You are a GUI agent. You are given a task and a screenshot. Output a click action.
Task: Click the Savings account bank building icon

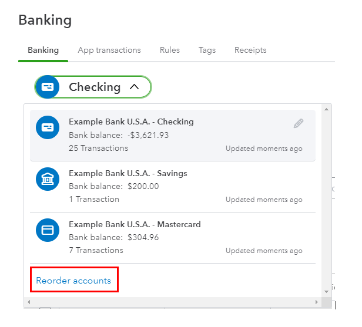tap(48, 178)
